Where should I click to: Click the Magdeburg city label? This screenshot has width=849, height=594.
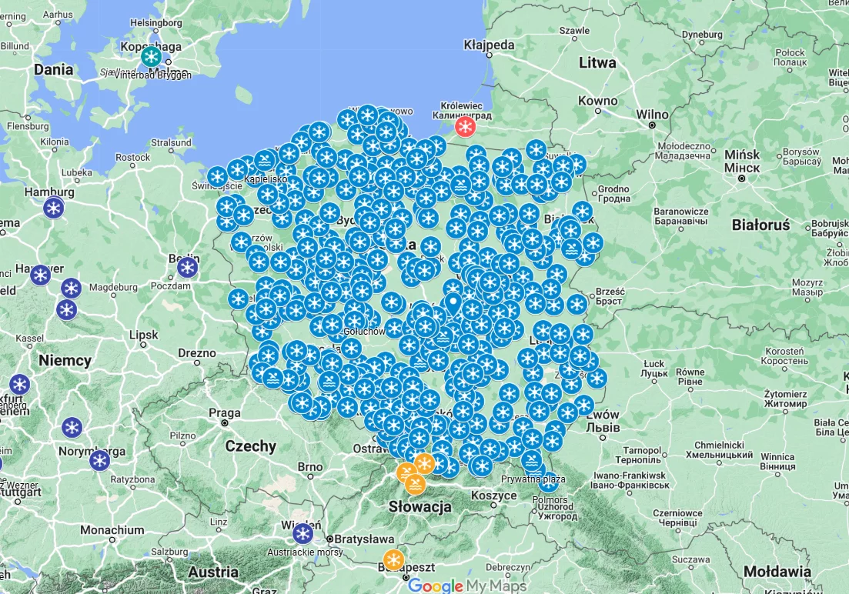113,287
